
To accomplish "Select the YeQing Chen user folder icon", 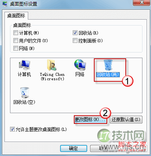I will coord(52,65).
